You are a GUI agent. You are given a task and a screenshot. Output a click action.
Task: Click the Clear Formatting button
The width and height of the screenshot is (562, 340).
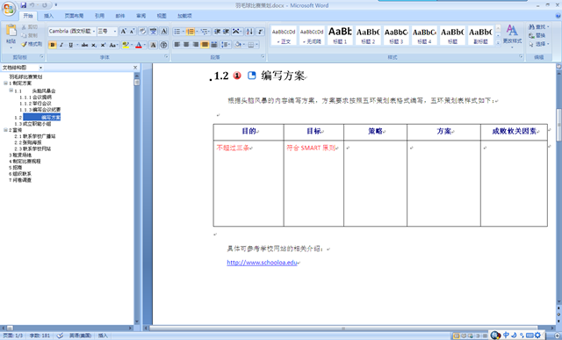pos(142,32)
